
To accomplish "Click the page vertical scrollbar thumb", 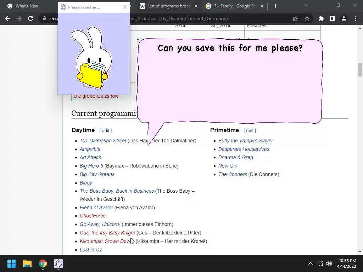I will point(360,69).
